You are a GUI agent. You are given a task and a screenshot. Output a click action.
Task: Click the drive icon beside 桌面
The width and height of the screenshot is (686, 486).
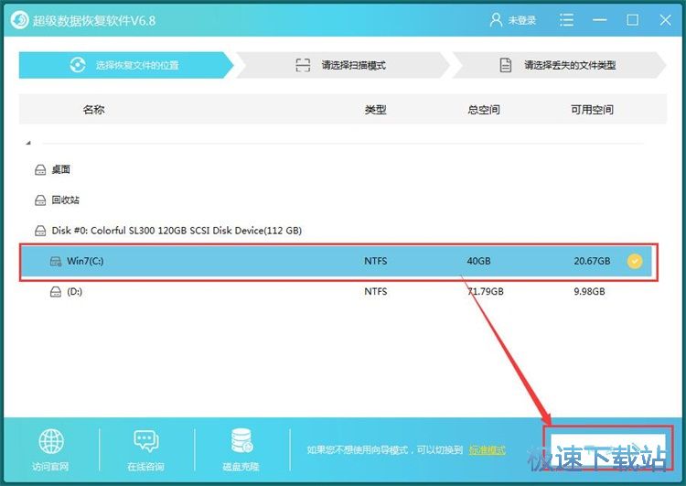point(40,169)
